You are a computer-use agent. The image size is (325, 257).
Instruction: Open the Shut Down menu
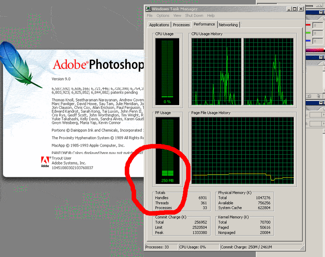pos(194,15)
